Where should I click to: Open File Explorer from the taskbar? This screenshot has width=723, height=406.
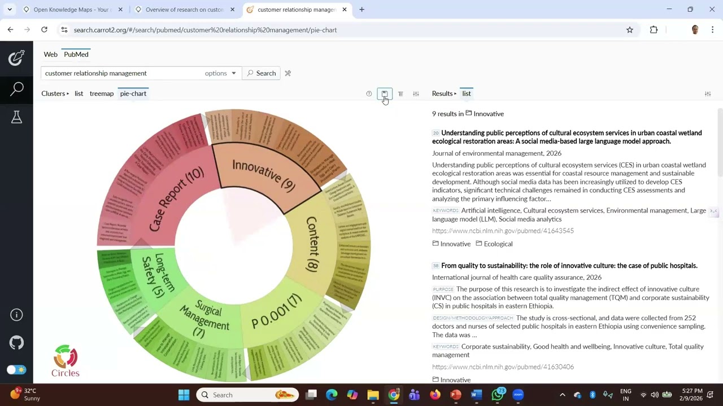(373, 395)
